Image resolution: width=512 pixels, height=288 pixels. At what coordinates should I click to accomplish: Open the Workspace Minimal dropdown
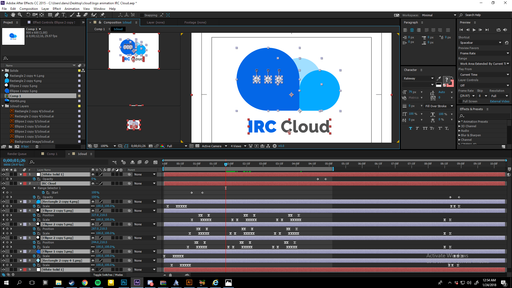click(x=439, y=15)
